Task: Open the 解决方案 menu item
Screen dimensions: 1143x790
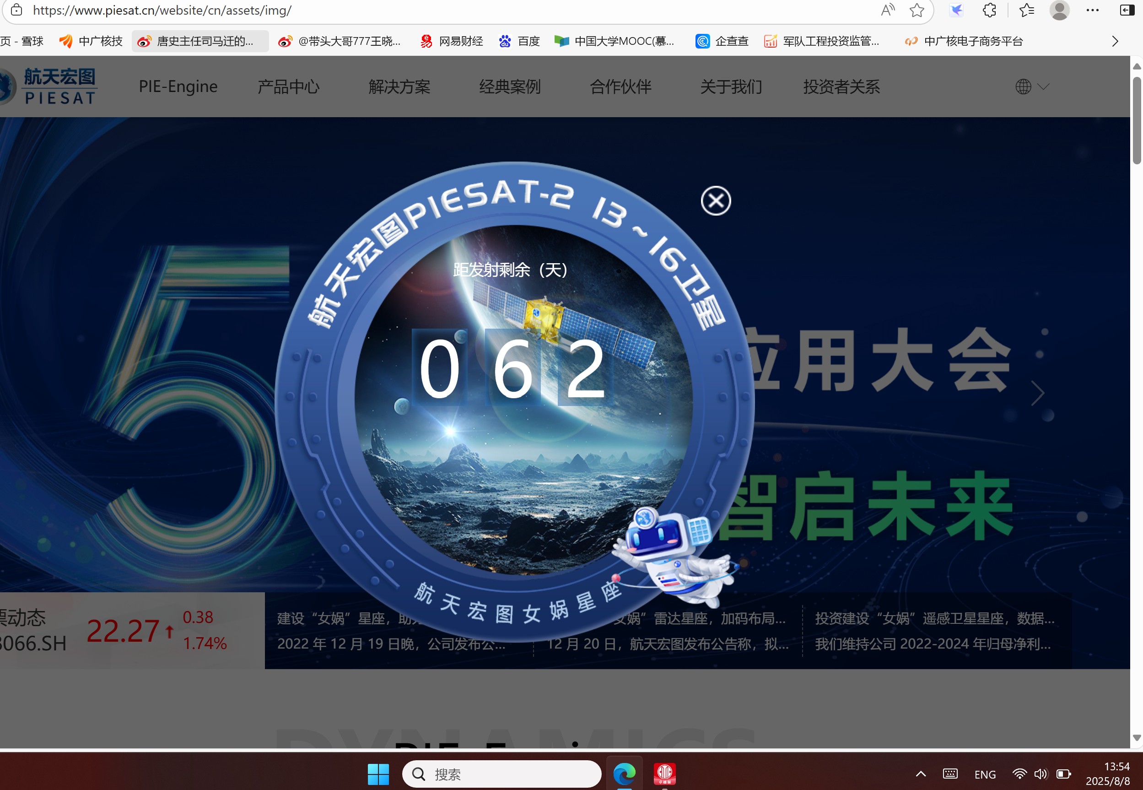Action: point(399,87)
